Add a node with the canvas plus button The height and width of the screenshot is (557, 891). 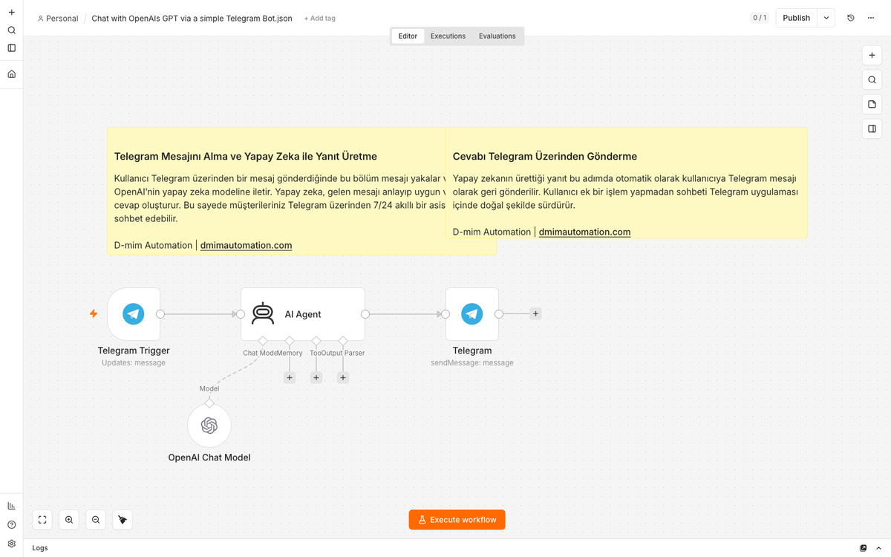tap(872, 56)
